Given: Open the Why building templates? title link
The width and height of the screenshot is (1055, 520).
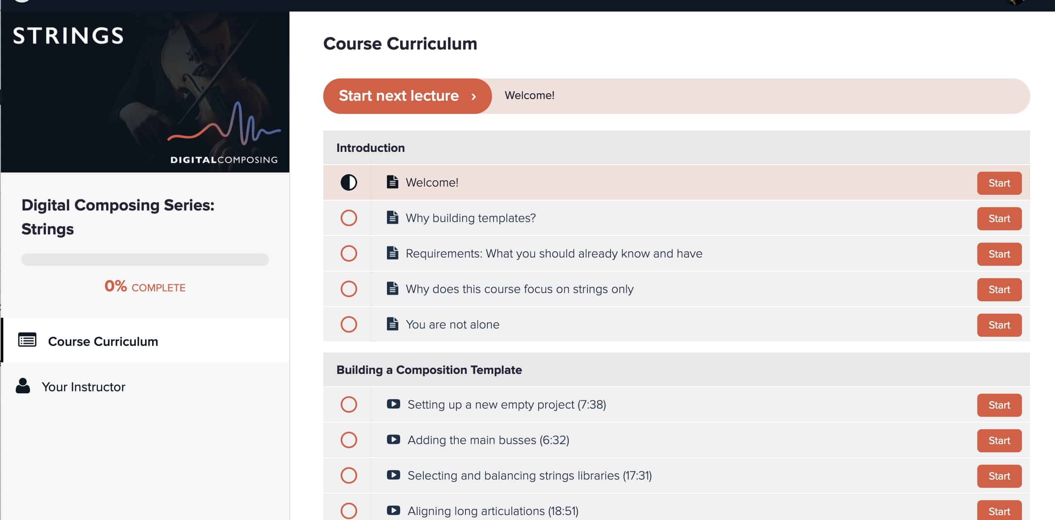Looking at the screenshot, I should 470,218.
